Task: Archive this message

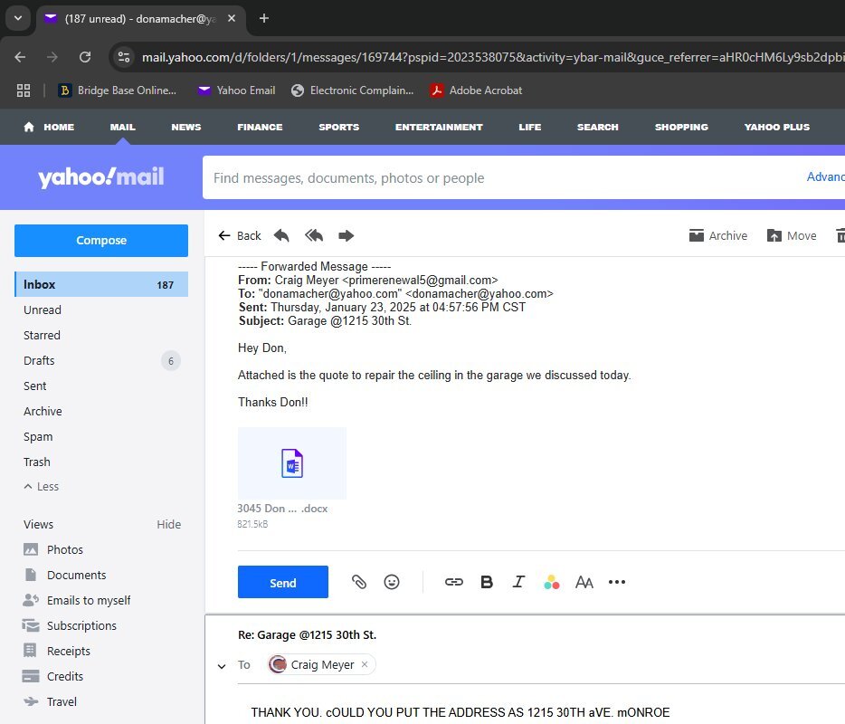Action: tap(717, 235)
